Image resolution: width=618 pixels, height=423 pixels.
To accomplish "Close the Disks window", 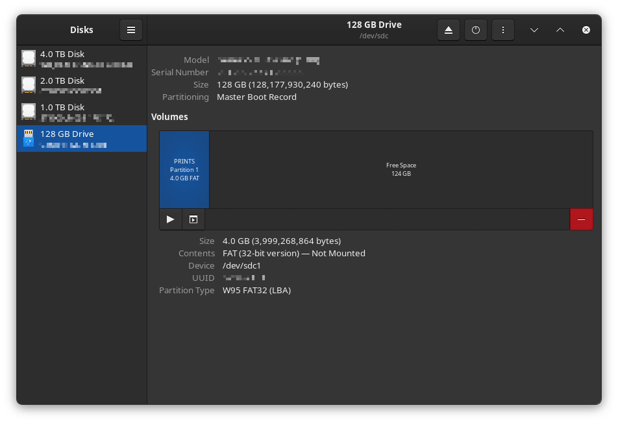I will coord(586,30).
